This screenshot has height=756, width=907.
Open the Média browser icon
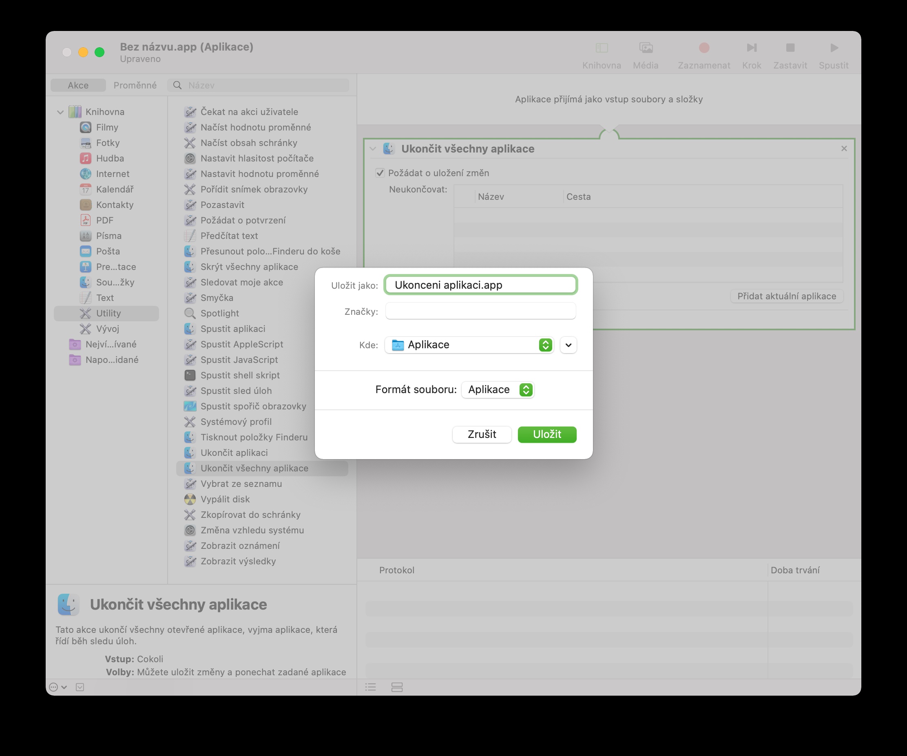[x=645, y=48]
